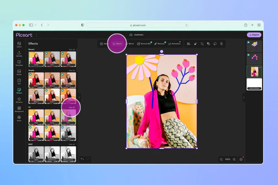Expand B&W effects with See all
Screen dimensions: 278x185
coord(72,144)
